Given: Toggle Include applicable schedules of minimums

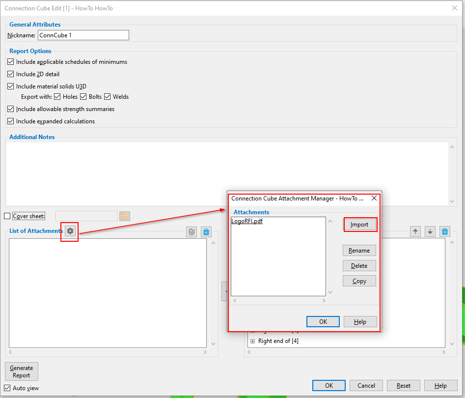Looking at the screenshot, I should coord(11,62).
